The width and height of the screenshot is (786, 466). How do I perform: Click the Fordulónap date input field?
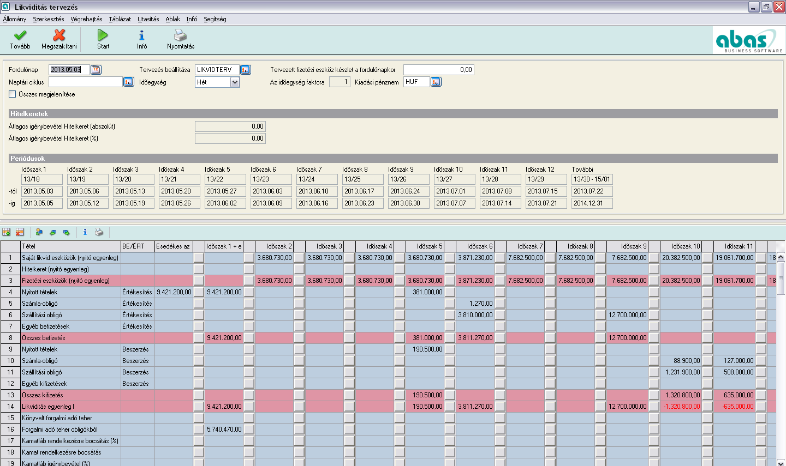(x=69, y=70)
